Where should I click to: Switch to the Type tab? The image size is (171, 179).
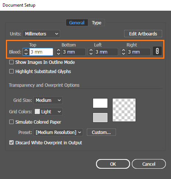[96, 23]
